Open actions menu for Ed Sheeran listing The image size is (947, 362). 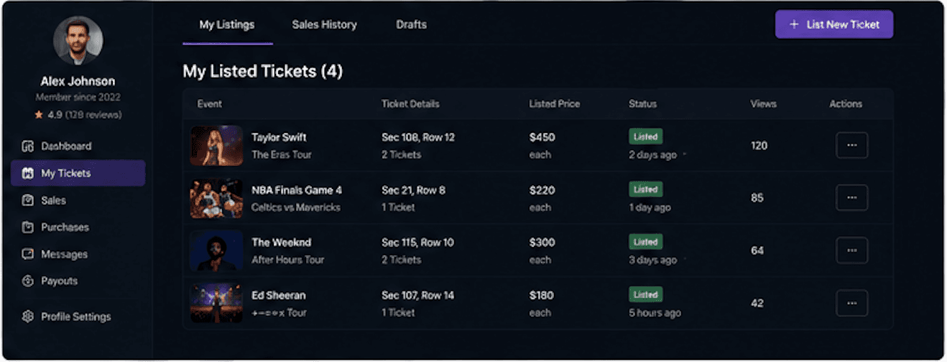[x=851, y=303]
